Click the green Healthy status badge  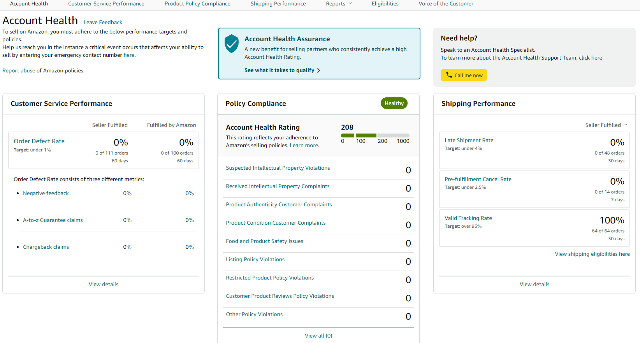(x=394, y=103)
